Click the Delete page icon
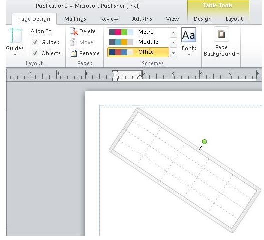 coord(74,31)
